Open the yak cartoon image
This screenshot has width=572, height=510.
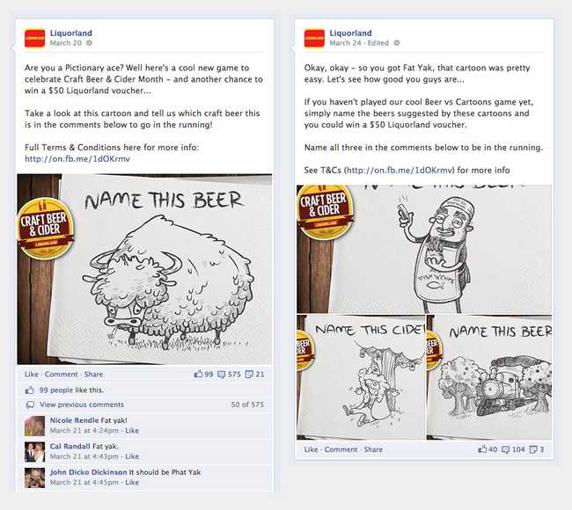144,269
